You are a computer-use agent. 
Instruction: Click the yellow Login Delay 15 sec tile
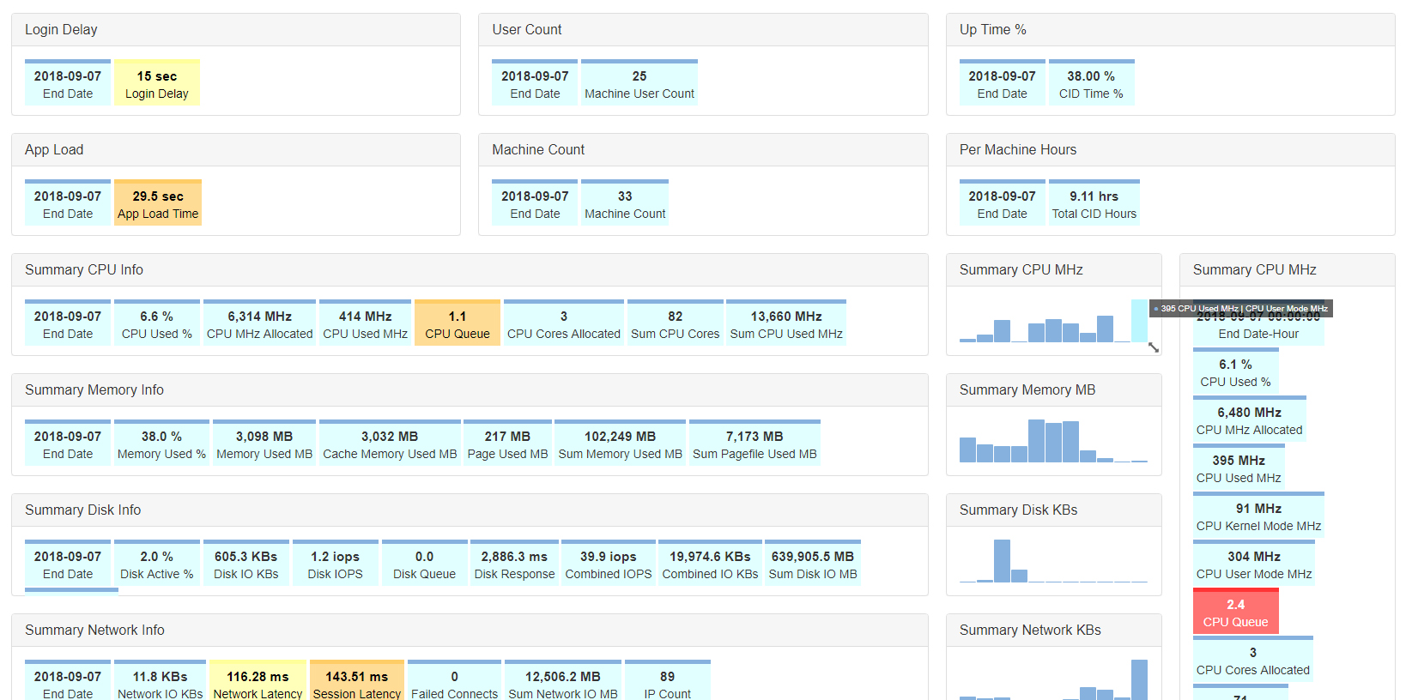pyautogui.click(x=157, y=82)
